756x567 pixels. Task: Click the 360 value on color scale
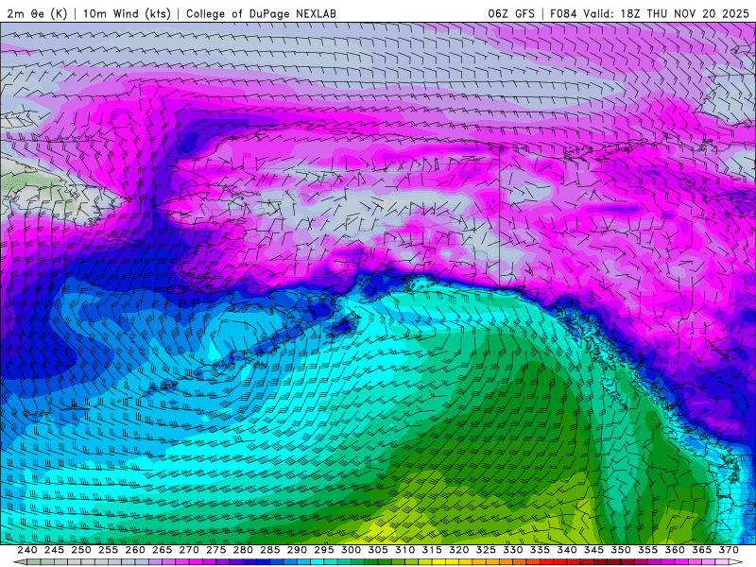pos(675,550)
